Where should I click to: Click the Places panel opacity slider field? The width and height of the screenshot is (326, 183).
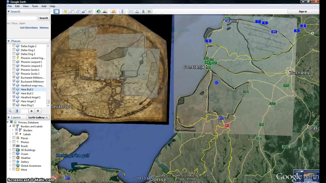24,111
